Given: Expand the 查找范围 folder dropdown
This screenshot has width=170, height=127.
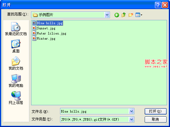Looking at the screenshot, I should coord(107,15).
